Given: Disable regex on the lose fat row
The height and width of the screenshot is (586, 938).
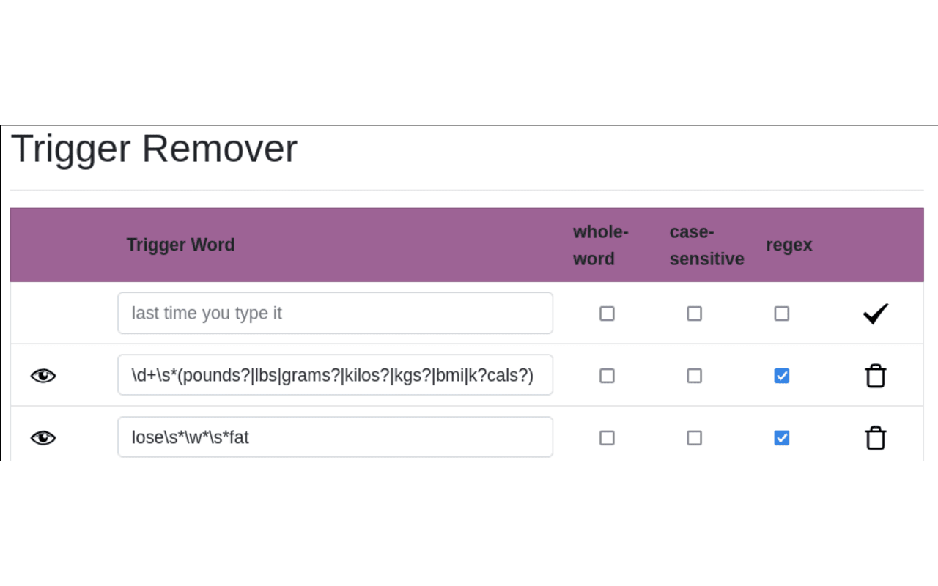Looking at the screenshot, I should click(782, 438).
